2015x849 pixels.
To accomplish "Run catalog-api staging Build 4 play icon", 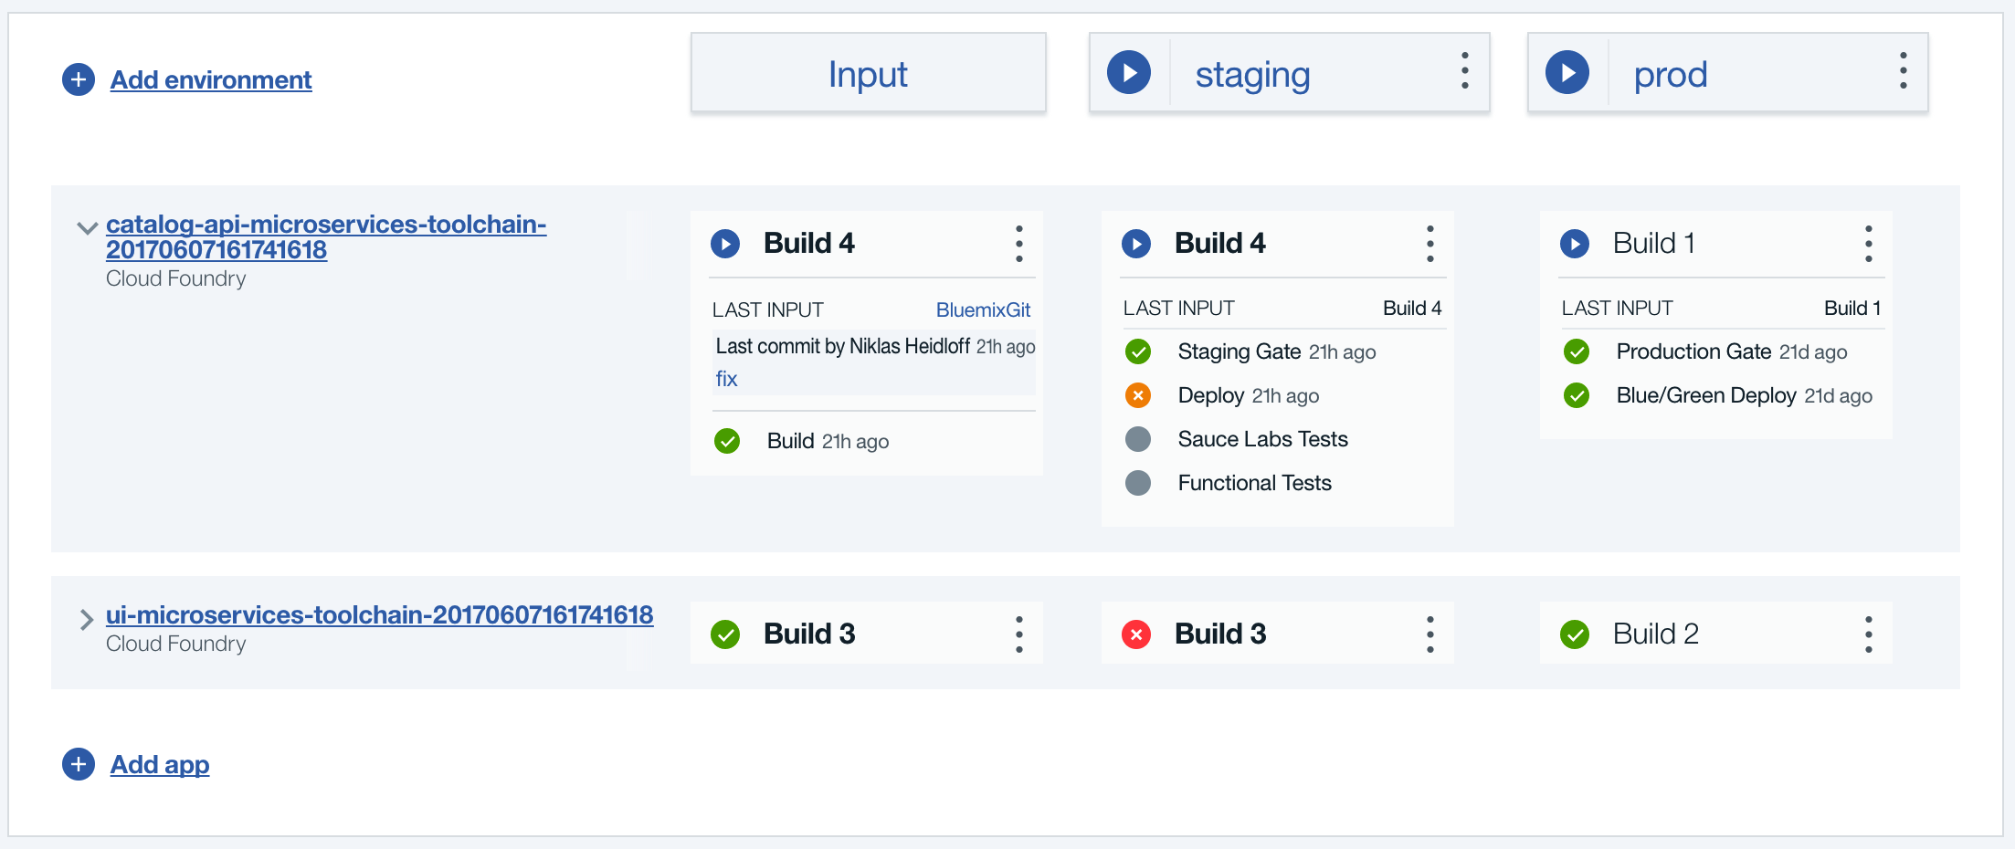I will click(1136, 244).
